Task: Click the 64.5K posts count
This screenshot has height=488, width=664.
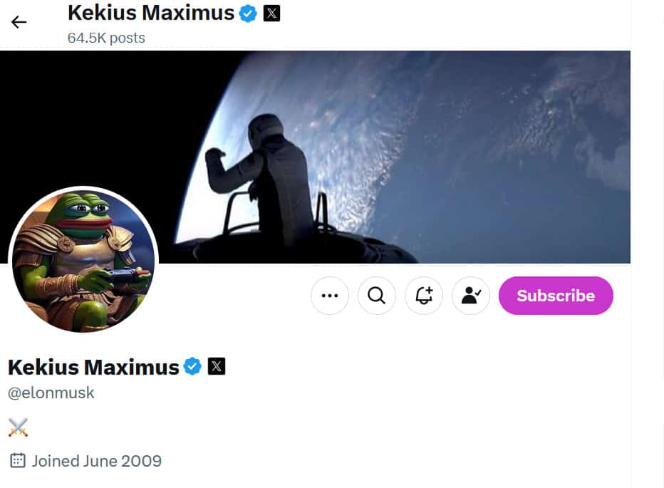Action: coord(106,38)
